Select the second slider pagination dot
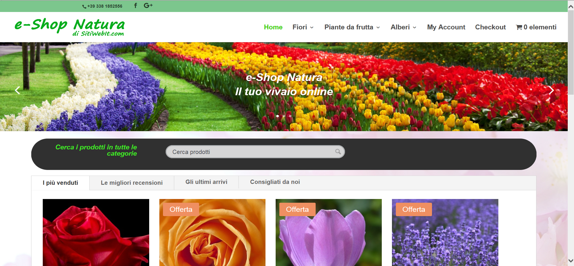 (x=284, y=116)
